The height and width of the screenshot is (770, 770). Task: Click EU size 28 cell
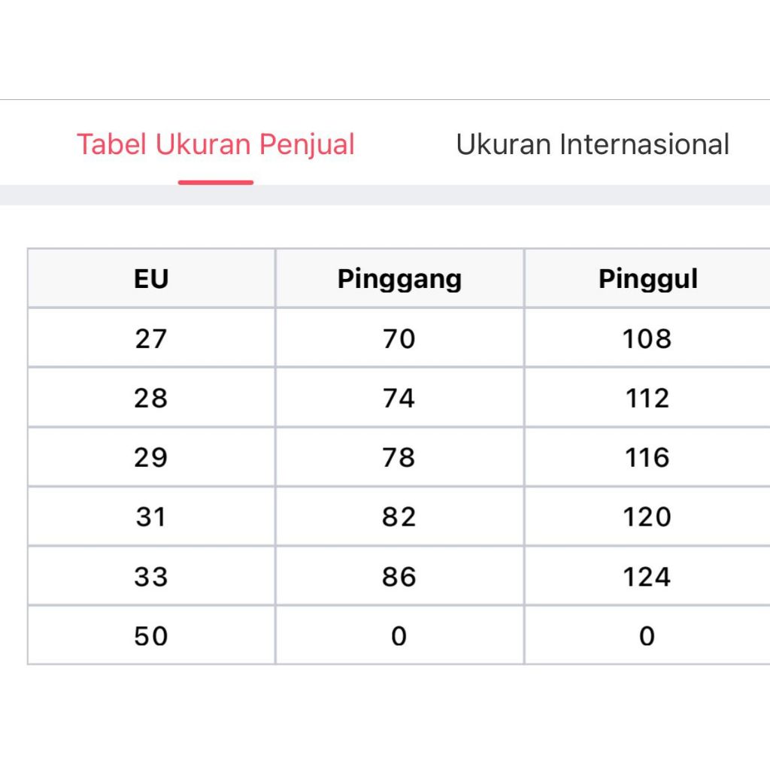pyautogui.click(x=151, y=398)
